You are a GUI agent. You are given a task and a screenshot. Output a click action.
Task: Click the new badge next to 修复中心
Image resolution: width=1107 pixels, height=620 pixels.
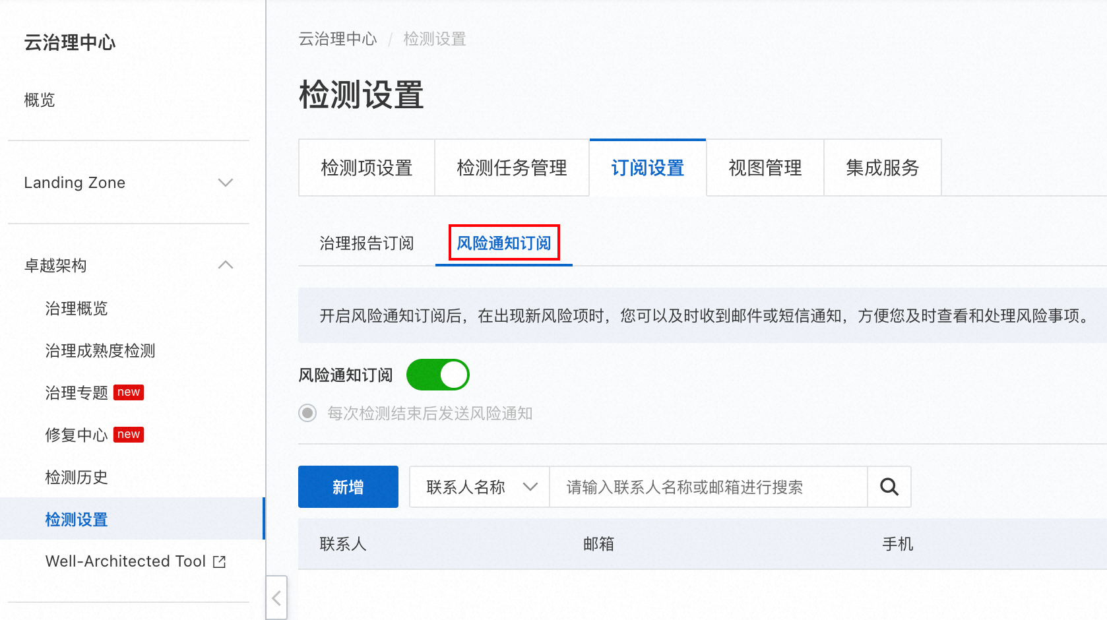tap(129, 435)
